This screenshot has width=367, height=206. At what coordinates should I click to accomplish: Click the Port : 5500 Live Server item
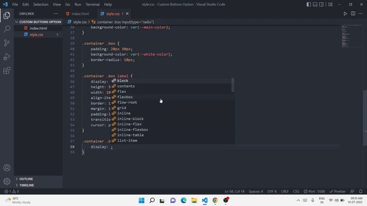314,191
